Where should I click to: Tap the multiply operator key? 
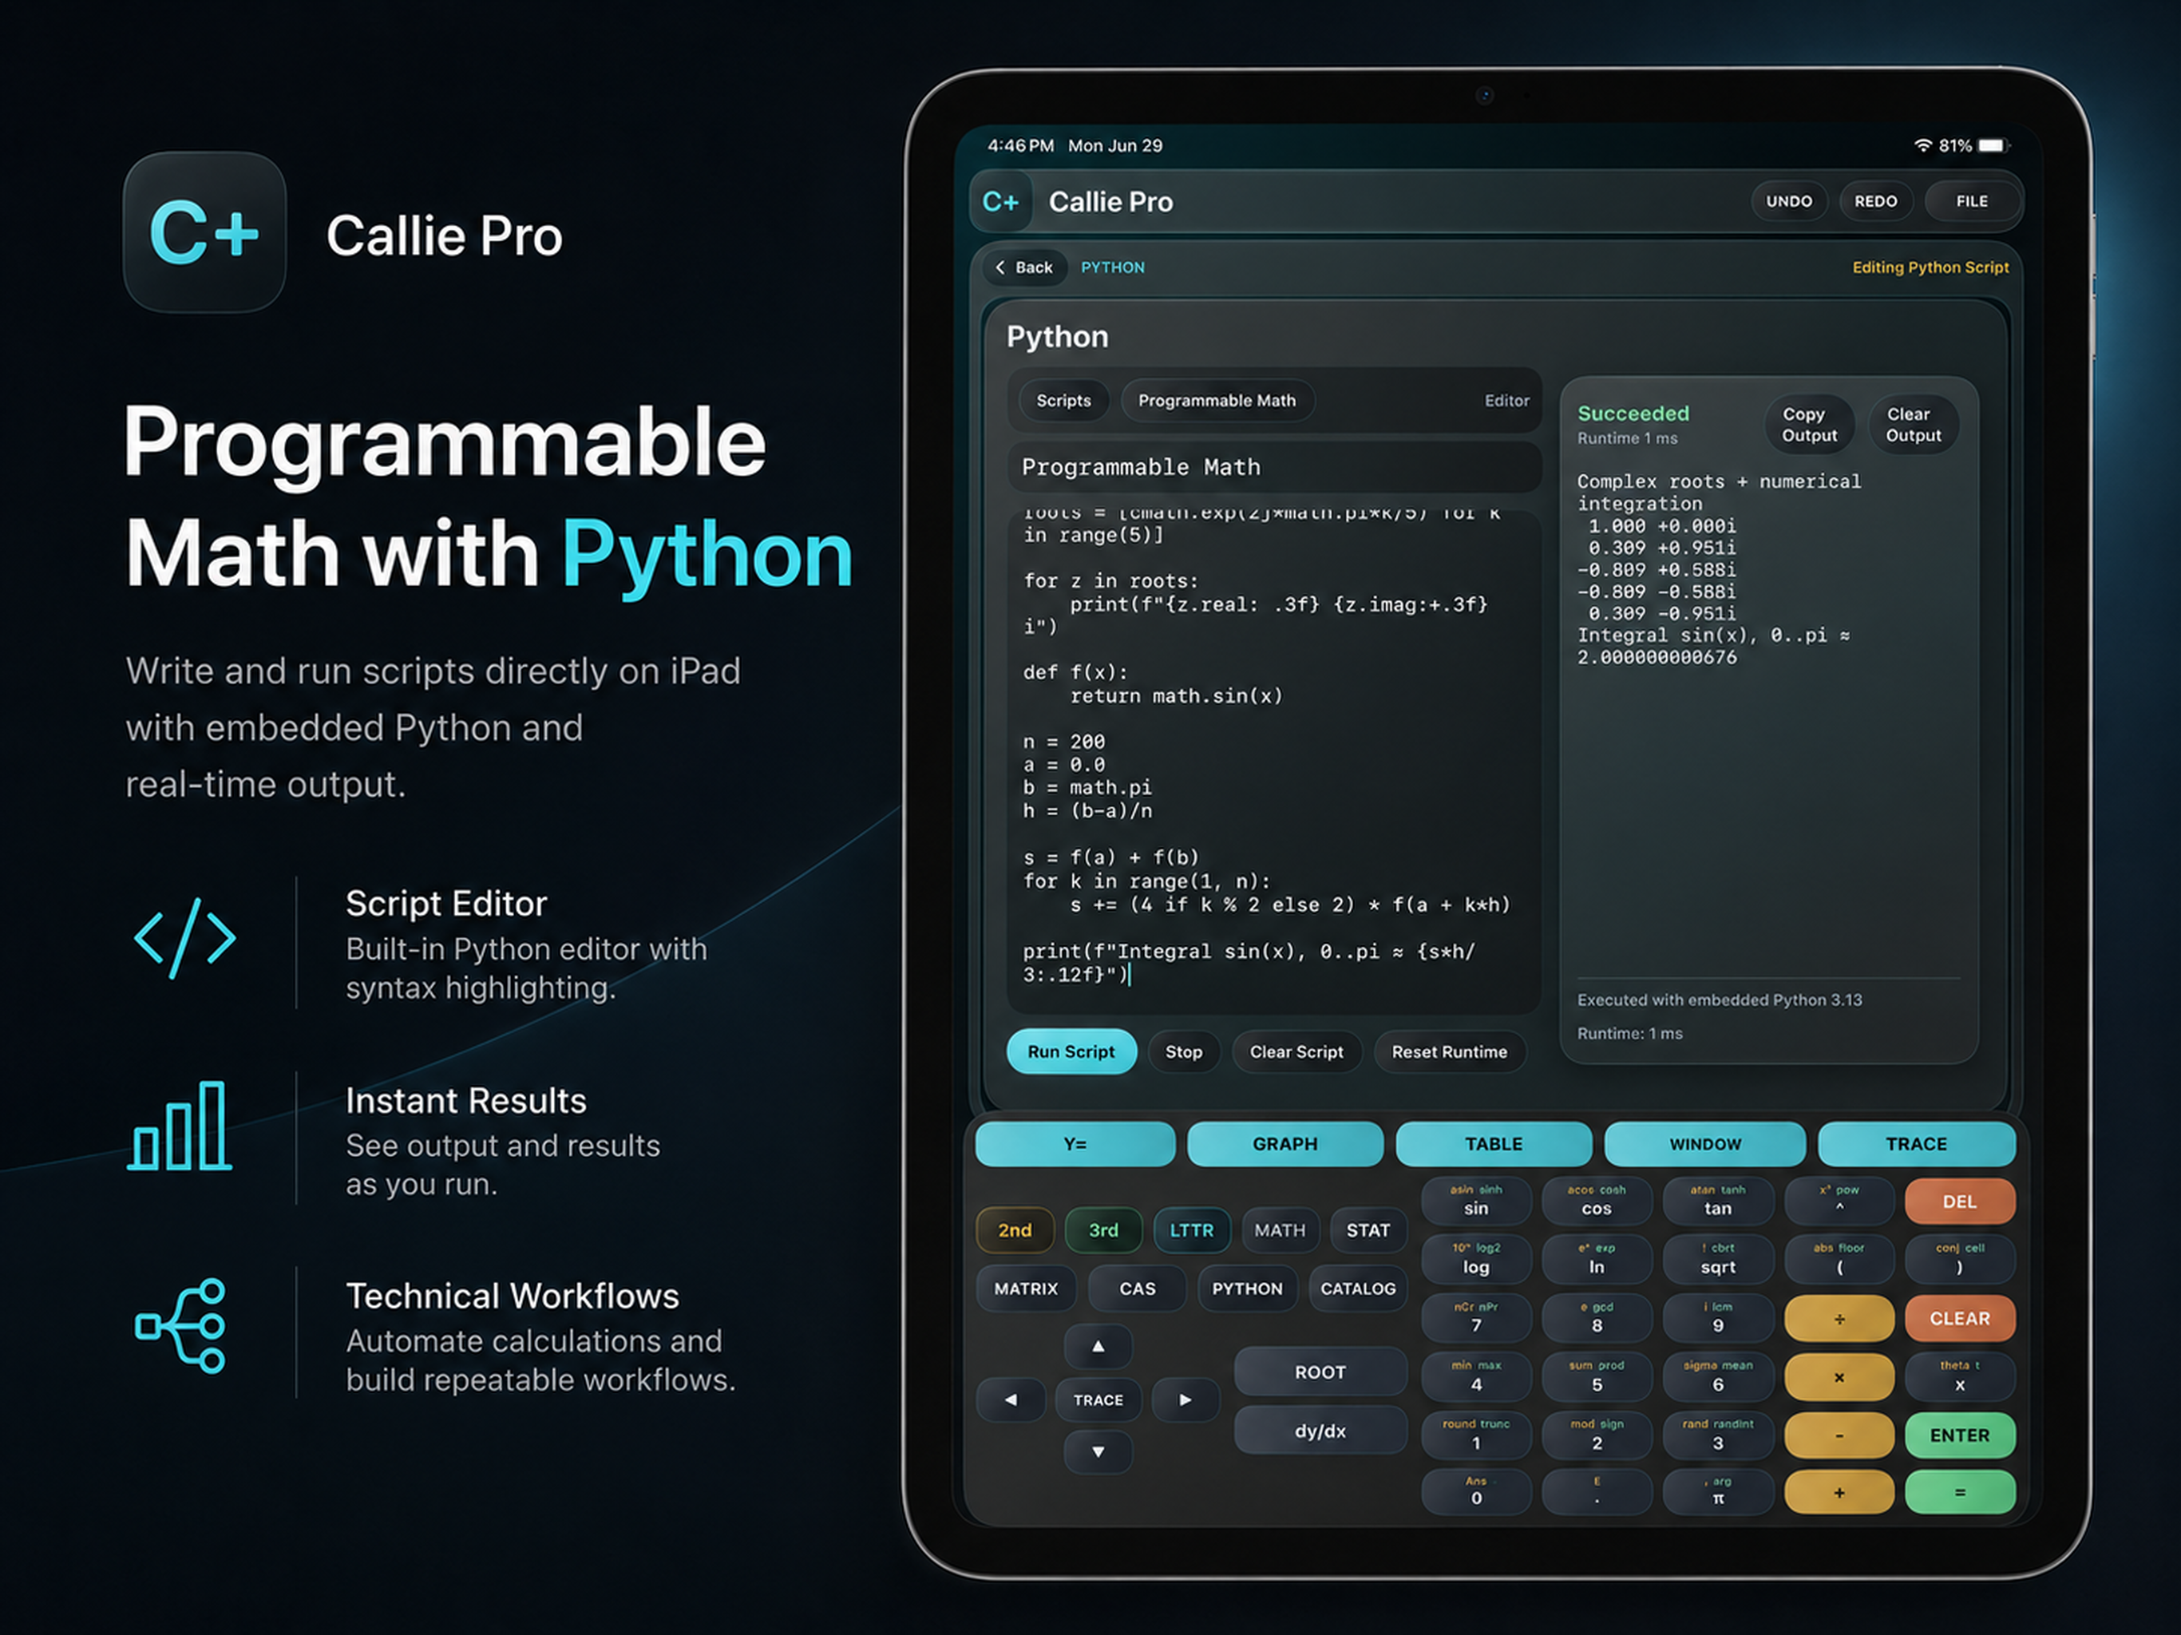coord(1839,1376)
